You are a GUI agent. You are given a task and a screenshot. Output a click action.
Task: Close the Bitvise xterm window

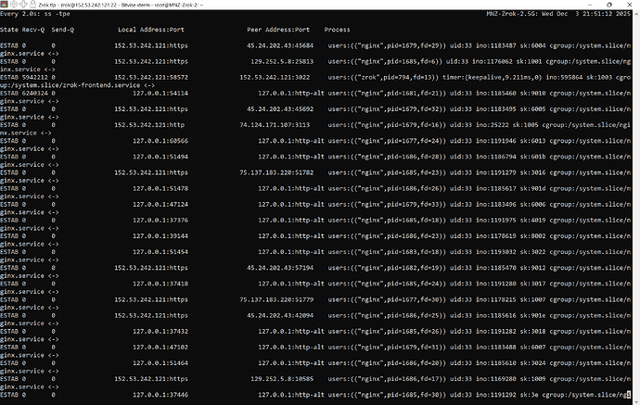(629, 5)
